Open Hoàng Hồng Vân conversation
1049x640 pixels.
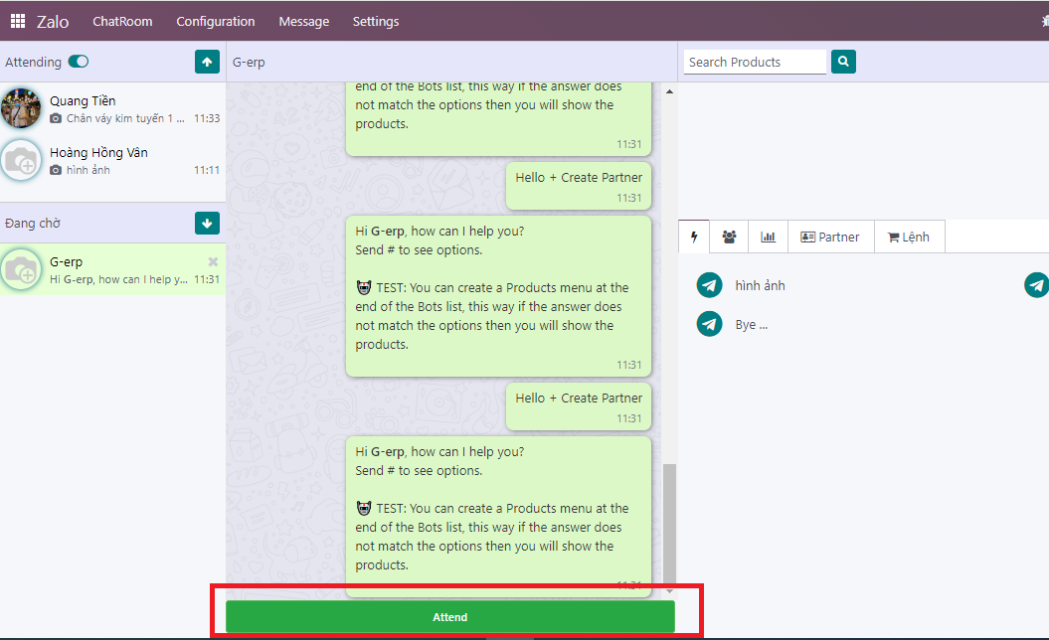[x=113, y=161]
